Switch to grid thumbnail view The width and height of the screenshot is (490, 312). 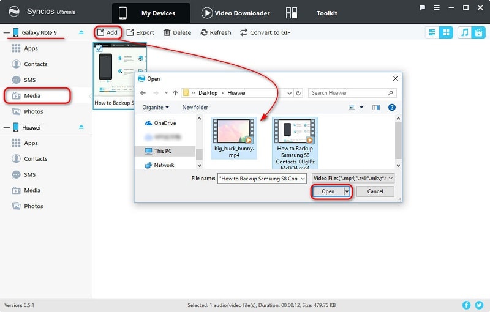[446, 32]
